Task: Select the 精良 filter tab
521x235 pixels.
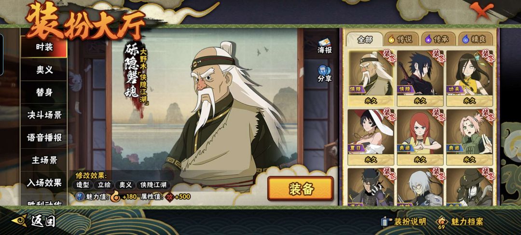Action: (475, 39)
